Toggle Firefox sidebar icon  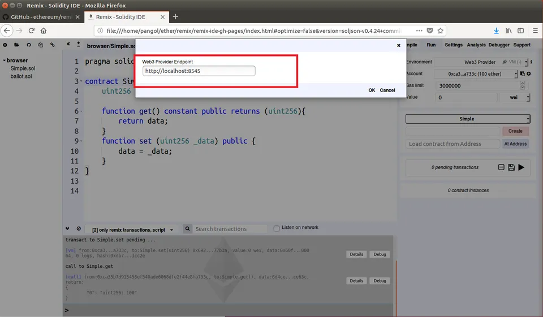coord(520,31)
